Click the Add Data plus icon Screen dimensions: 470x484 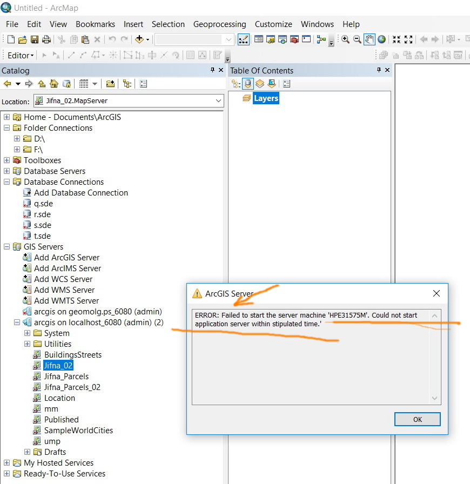tap(139, 39)
